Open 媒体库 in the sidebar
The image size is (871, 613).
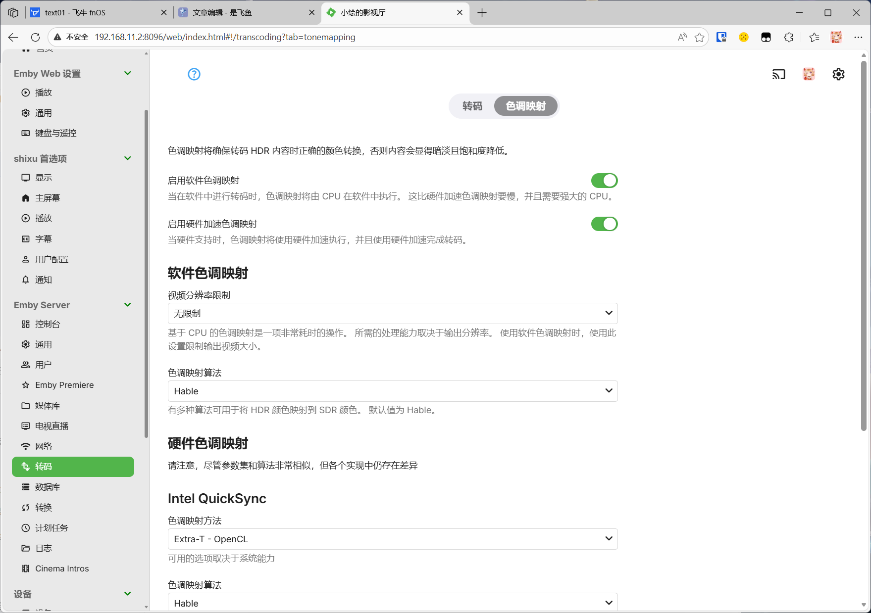(48, 406)
